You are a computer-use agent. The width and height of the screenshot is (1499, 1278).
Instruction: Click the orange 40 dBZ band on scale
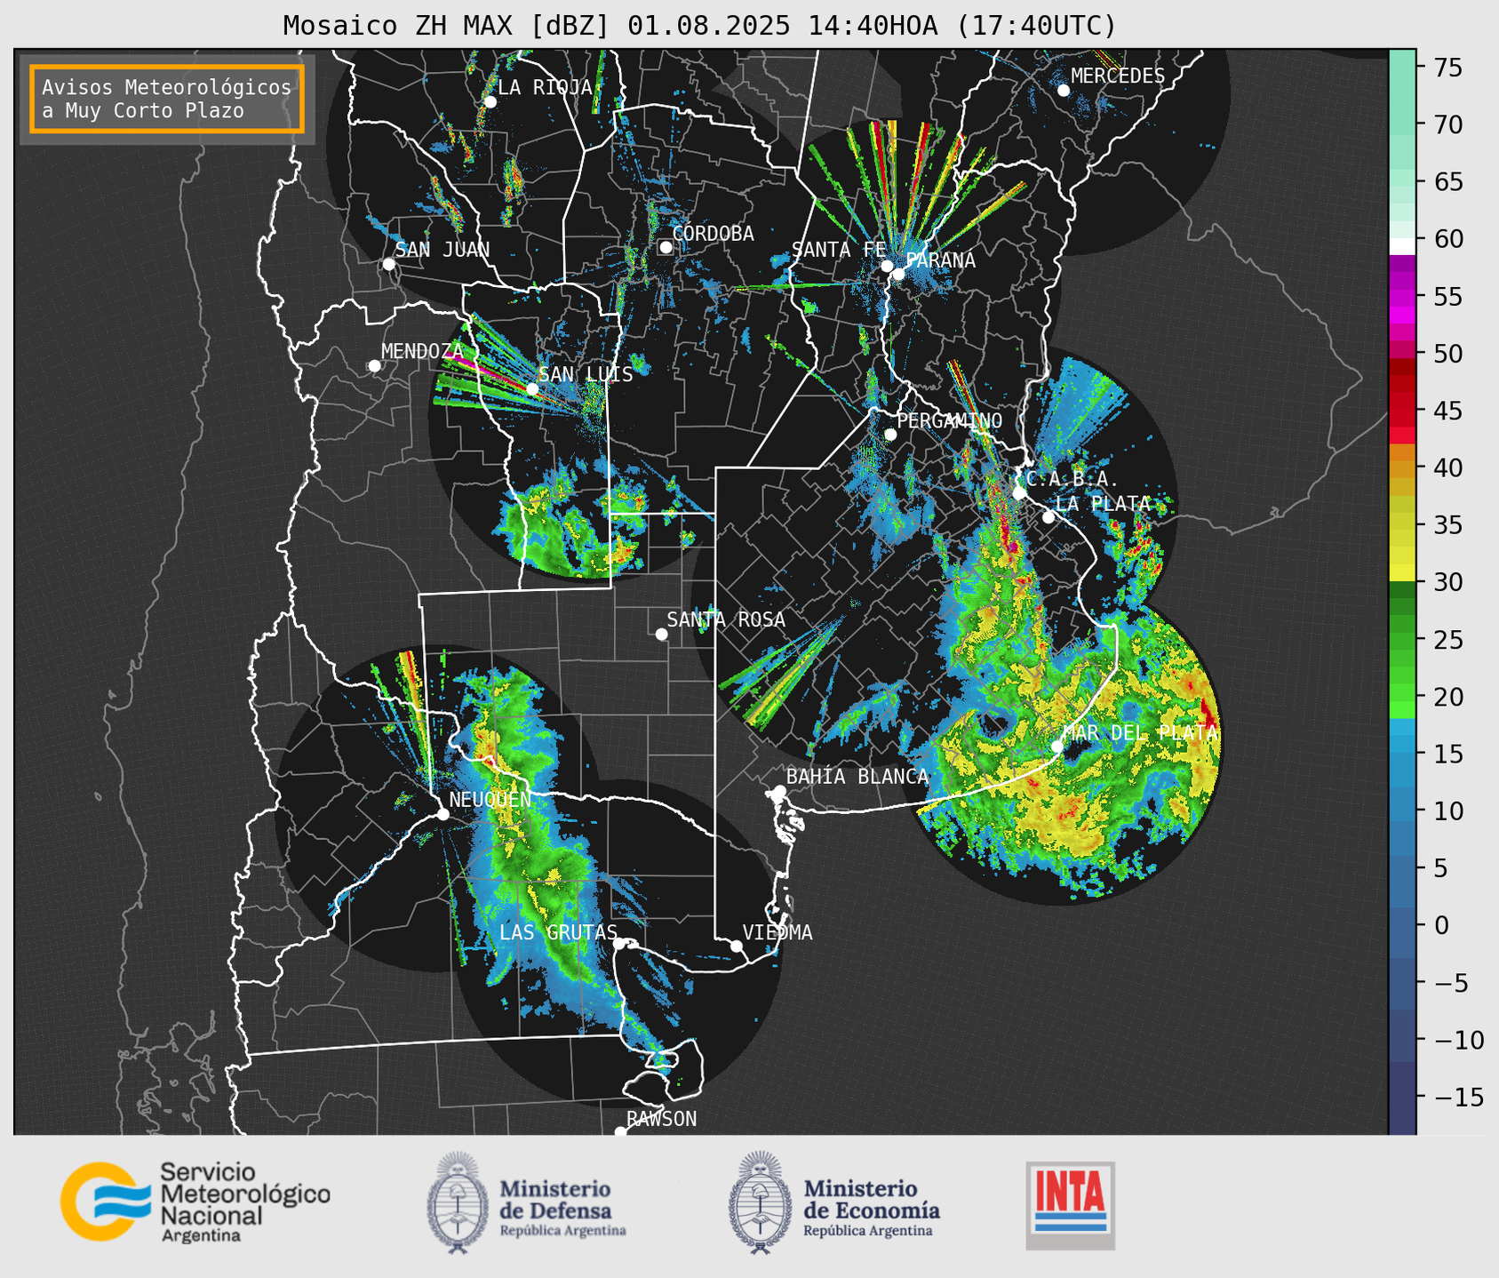1402,467
